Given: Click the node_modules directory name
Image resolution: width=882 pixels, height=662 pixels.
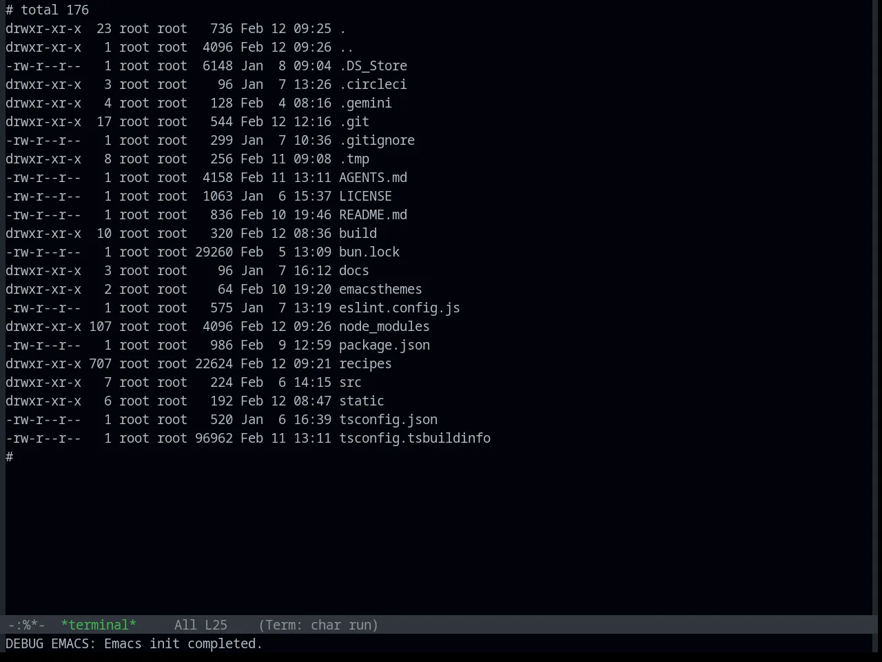Looking at the screenshot, I should [x=384, y=326].
